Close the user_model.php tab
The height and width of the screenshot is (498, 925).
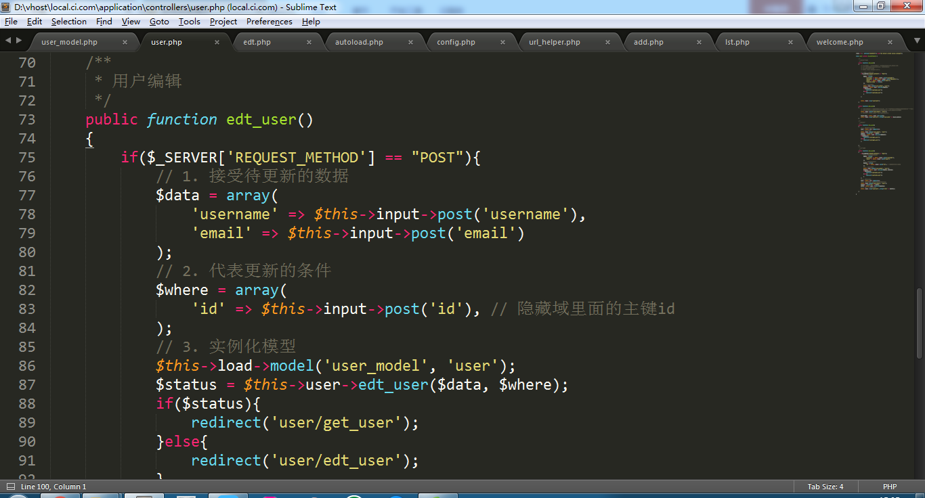(125, 42)
